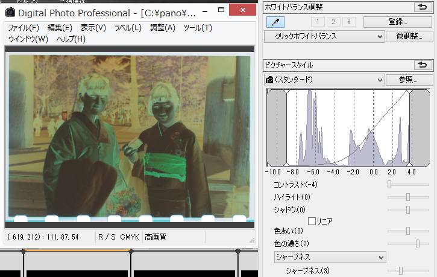The height and width of the screenshot is (277, 437).
Task: Open the スタンダード picture style dropdown
Action: [324, 80]
